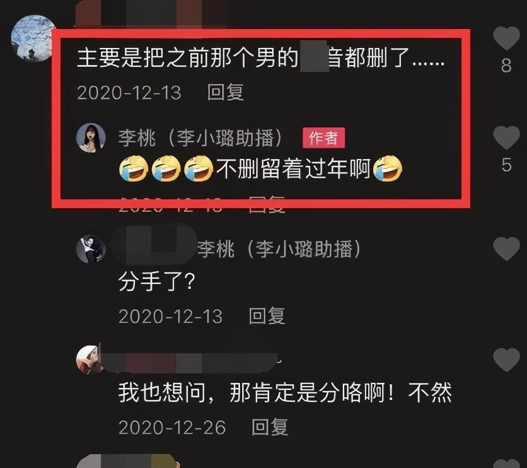This screenshot has width=527, height=468.
Task: Tap the 李桃（李小璐助播）mention above 分手了?
Action: click(279, 249)
